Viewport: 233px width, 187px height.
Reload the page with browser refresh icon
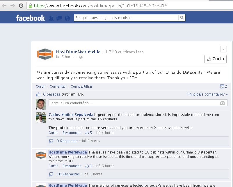coord(21,6)
